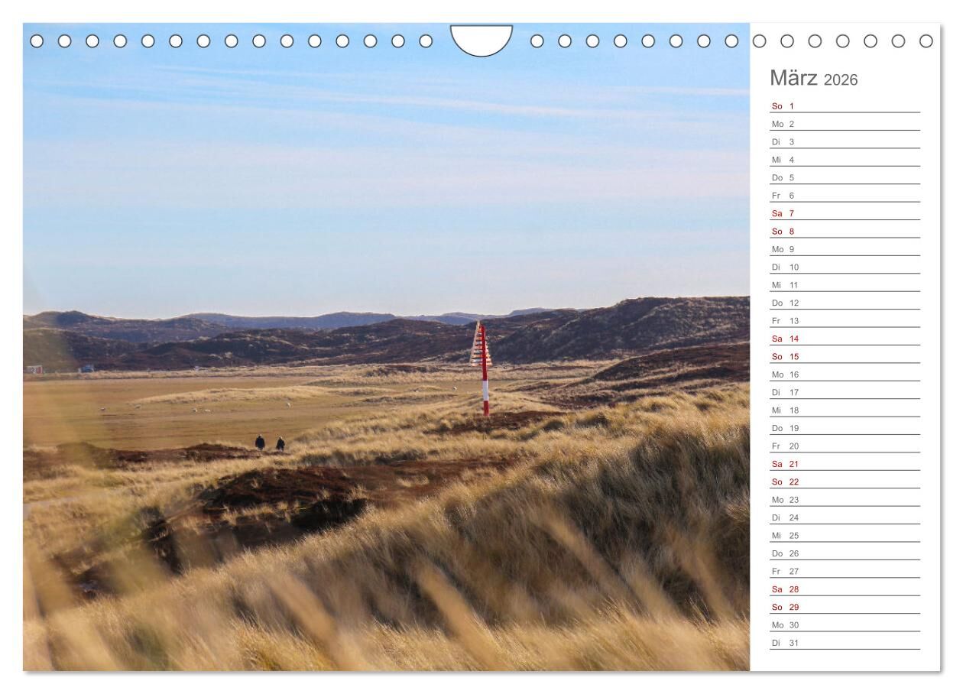Pick the Sa 28 date line

tap(845, 589)
